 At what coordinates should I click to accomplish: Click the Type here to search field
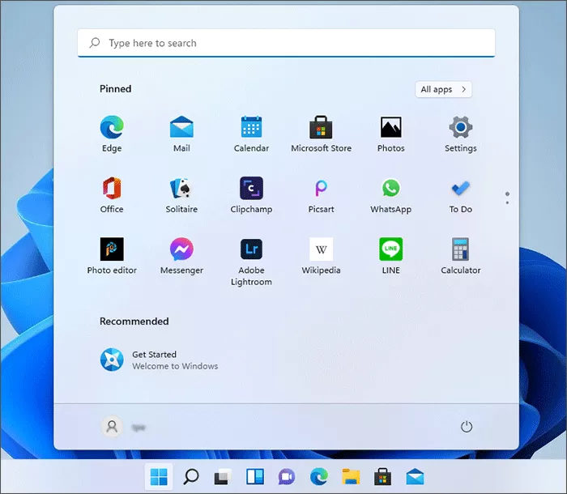pos(286,43)
